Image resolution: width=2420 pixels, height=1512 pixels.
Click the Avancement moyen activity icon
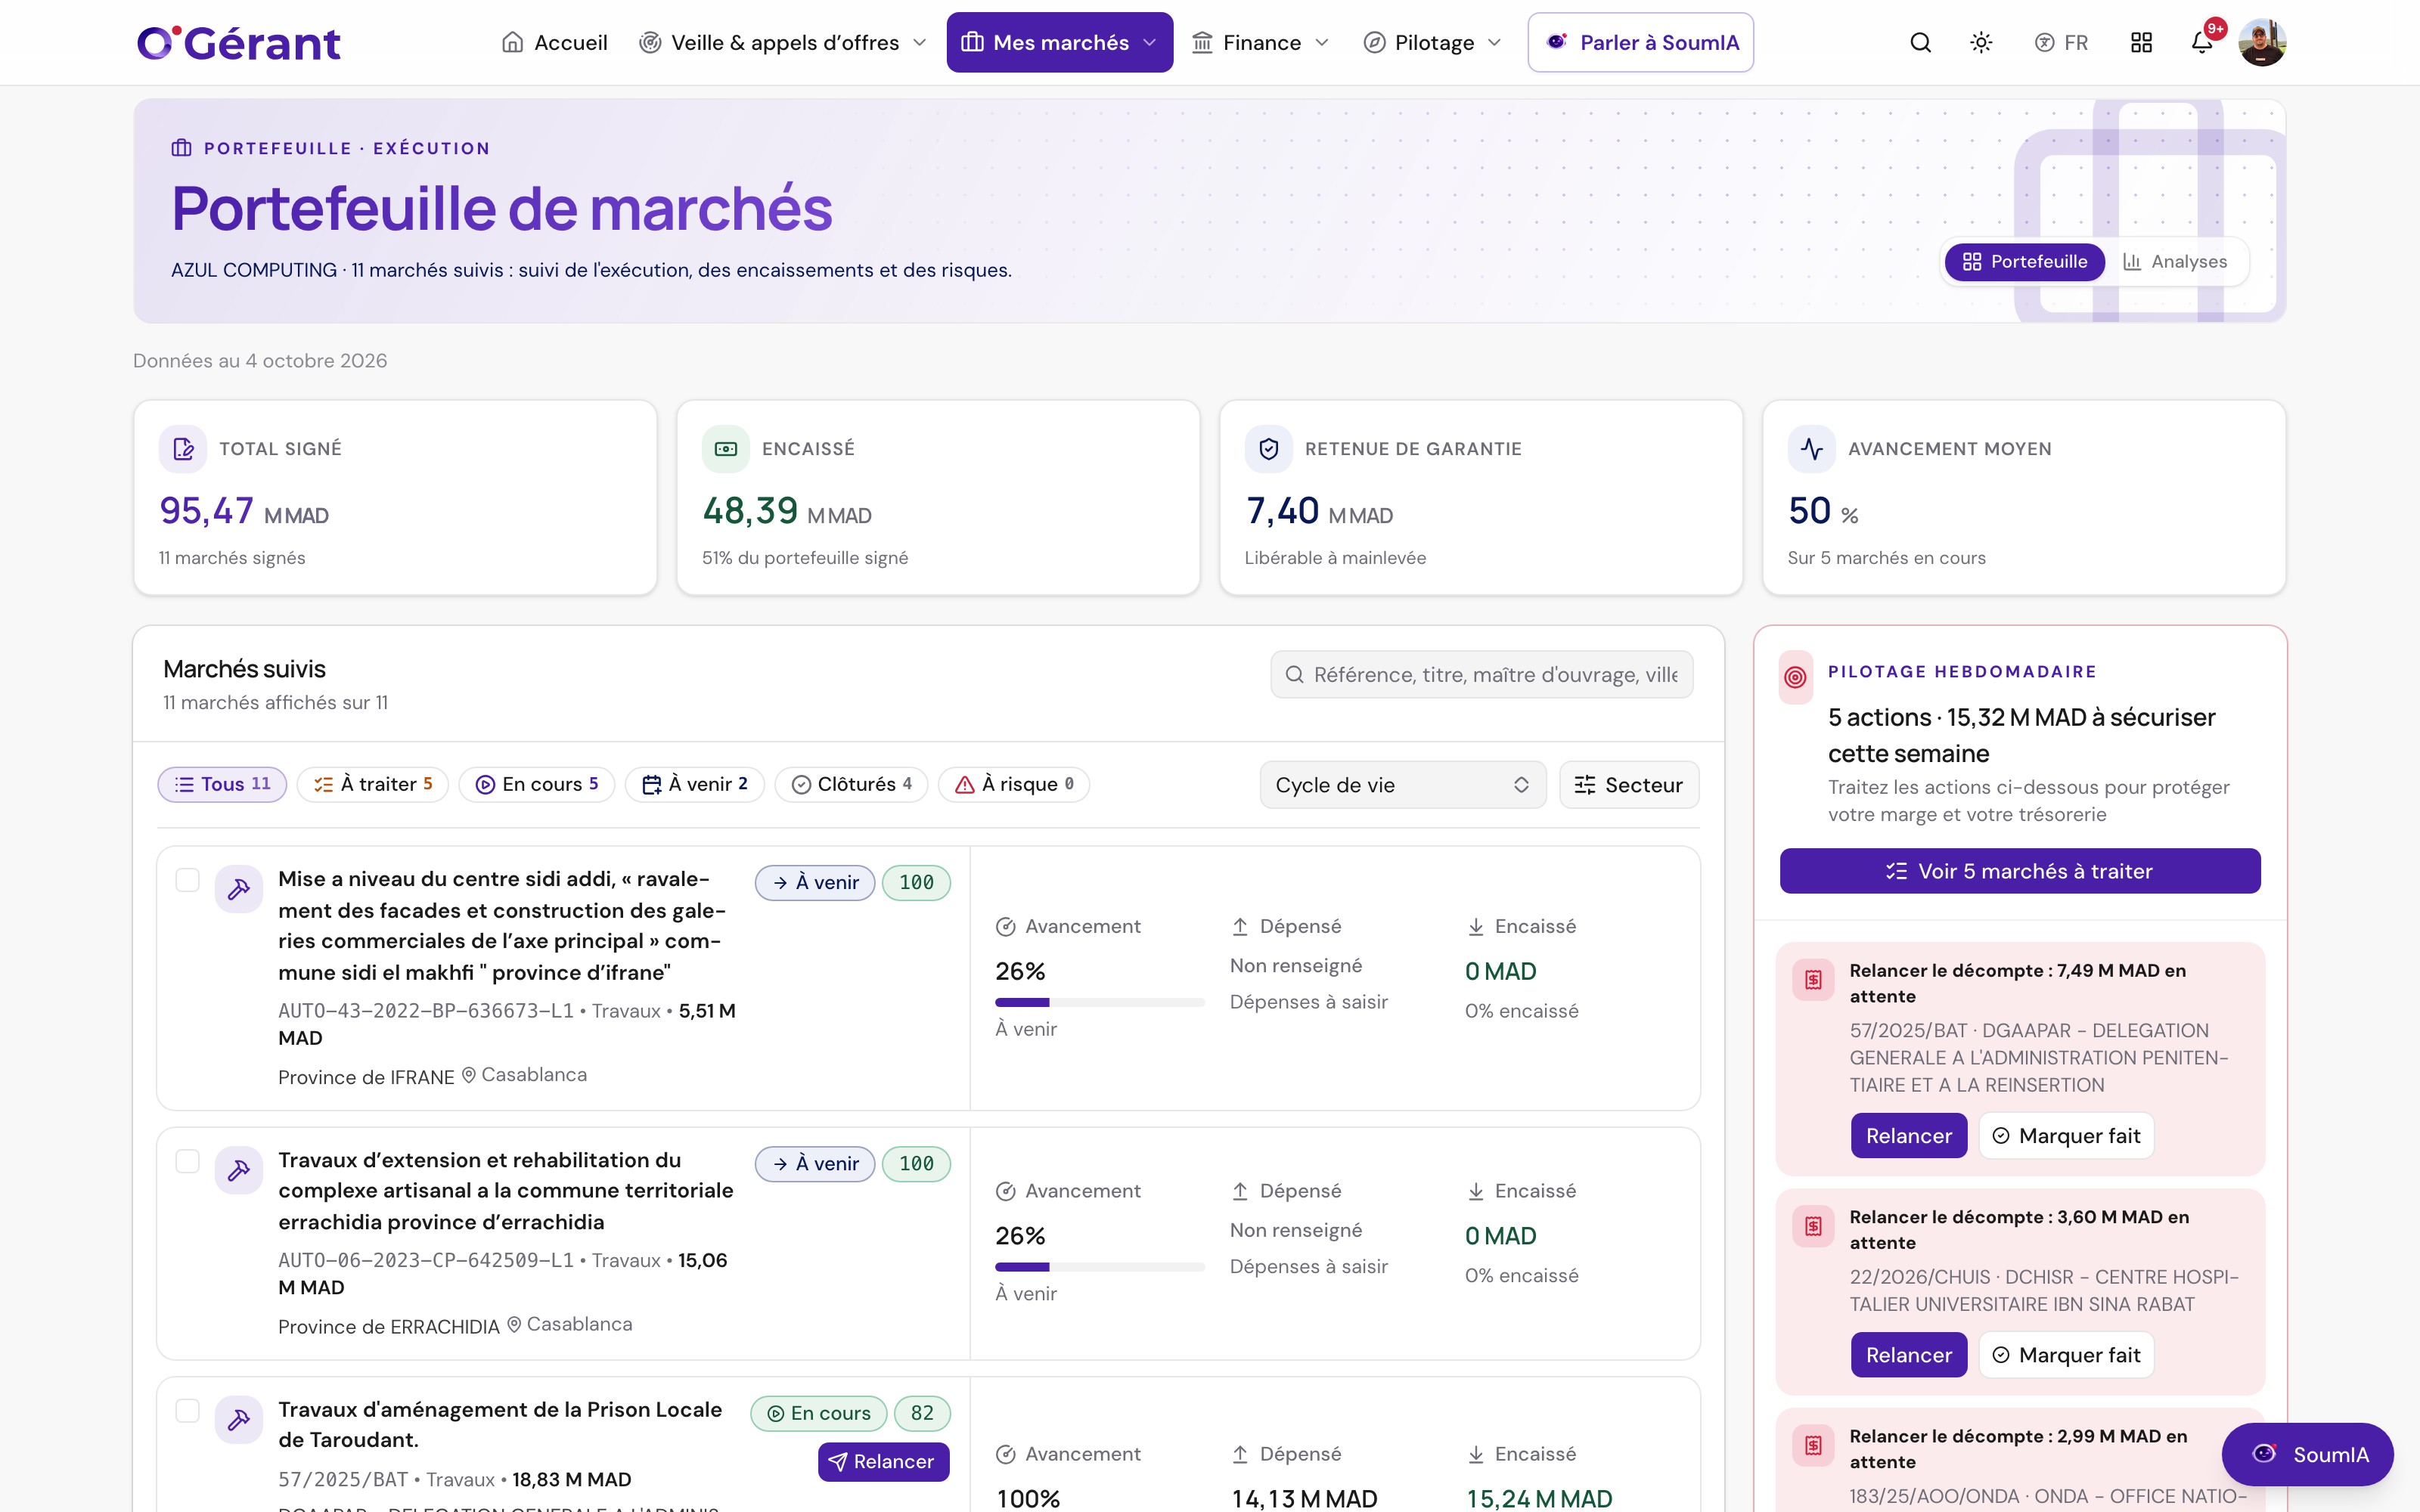pyautogui.click(x=1812, y=449)
